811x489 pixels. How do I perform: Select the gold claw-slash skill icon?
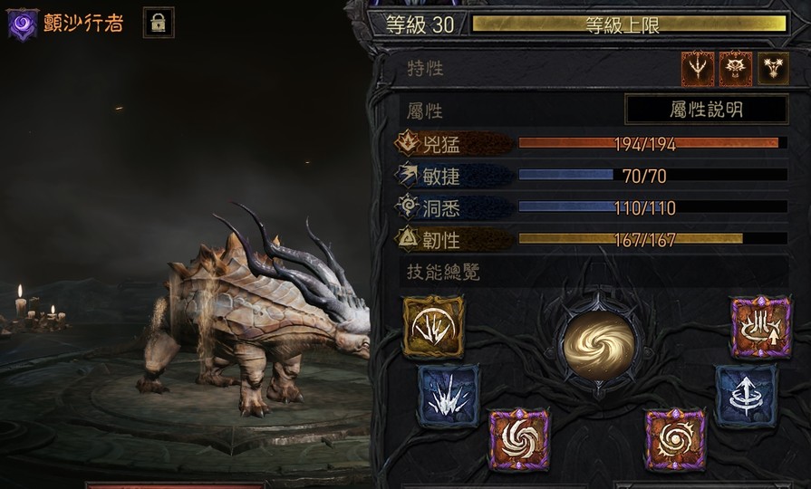(433, 327)
